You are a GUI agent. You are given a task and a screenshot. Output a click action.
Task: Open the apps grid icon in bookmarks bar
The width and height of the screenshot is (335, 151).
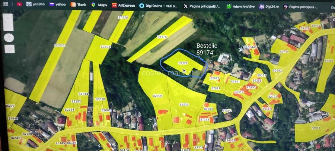pyautogui.click(x=6, y=4)
